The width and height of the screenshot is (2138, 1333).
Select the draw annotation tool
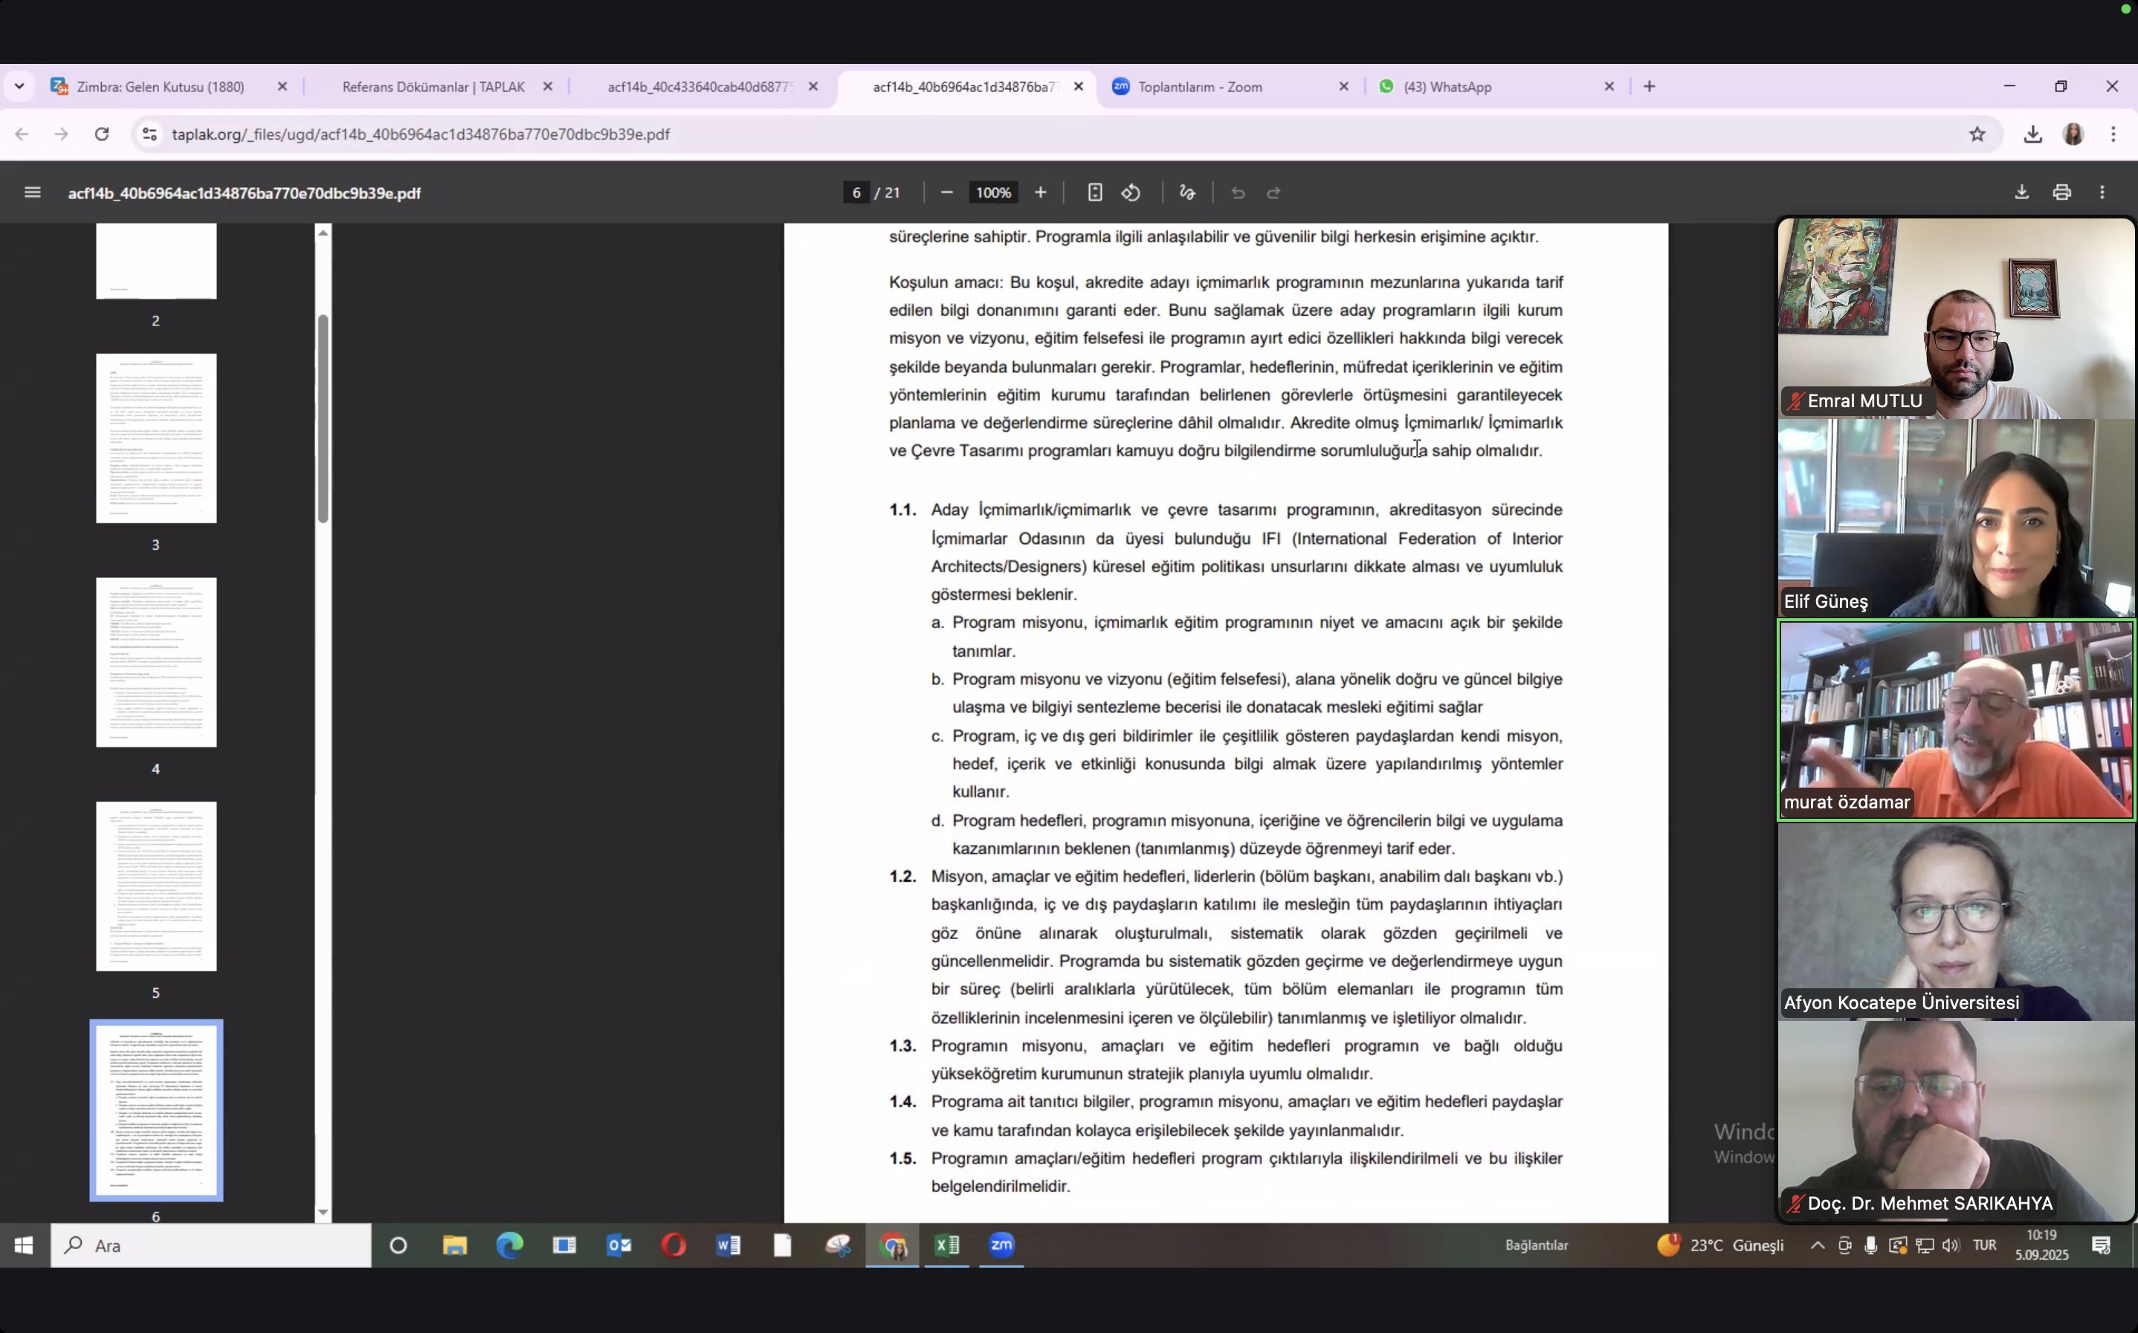pos(1187,192)
